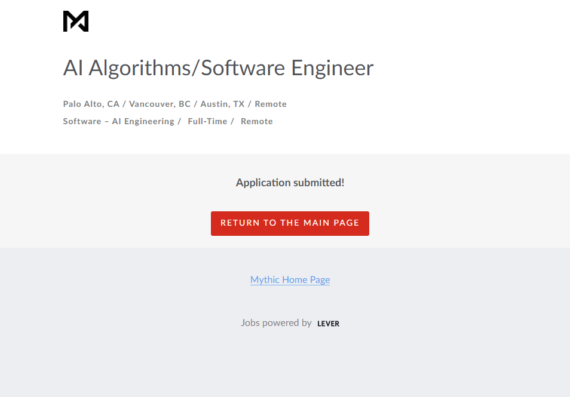570x397 pixels.
Task: Click the Mythic logo icon
Action: click(x=76, y=21)
